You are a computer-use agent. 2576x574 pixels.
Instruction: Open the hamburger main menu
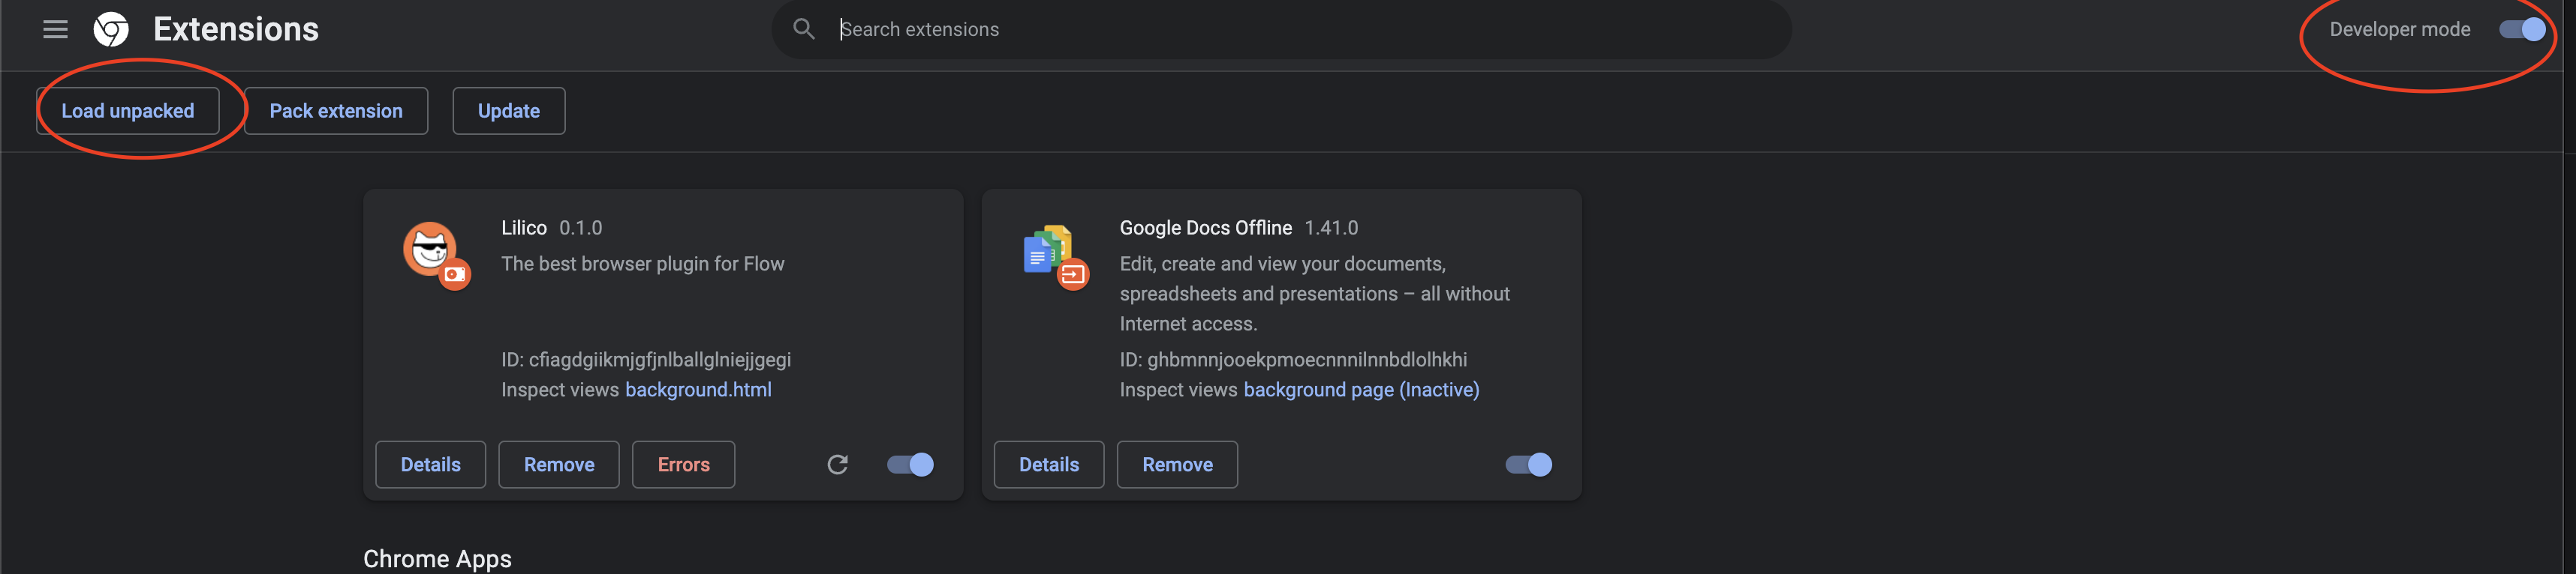[x=55, y=29]
